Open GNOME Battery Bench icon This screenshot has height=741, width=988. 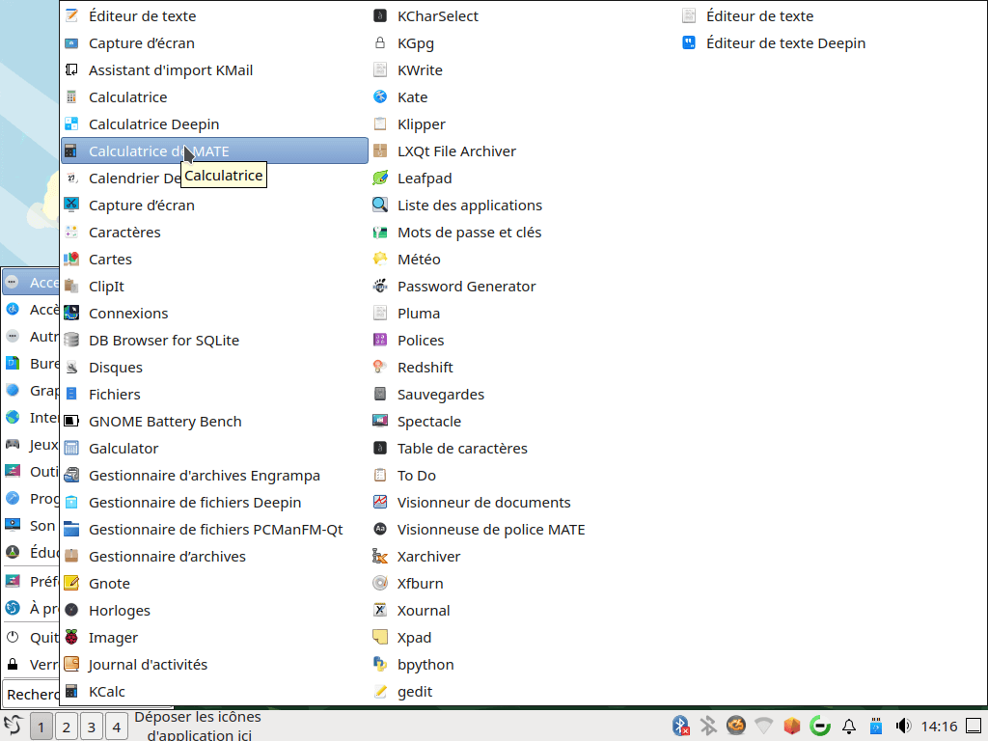71,421
